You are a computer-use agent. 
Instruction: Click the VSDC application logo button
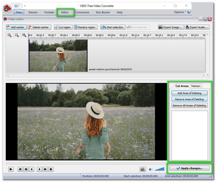7,8
